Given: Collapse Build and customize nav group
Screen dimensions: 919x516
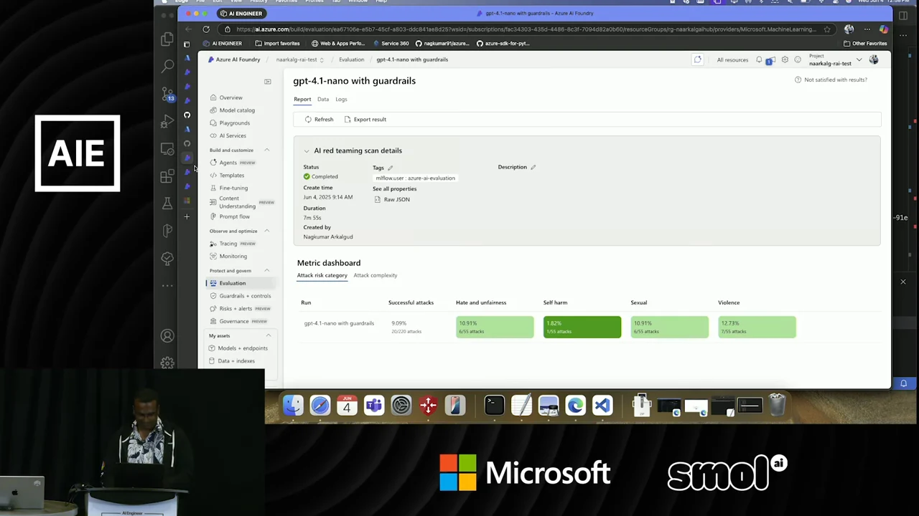Looking at the screenshot, I should [x=266, y=150].
